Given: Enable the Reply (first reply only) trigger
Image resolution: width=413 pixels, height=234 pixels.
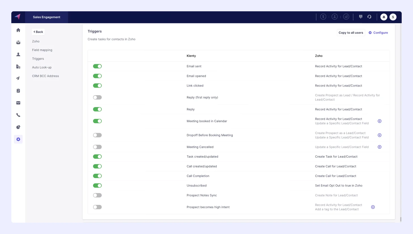Looking at the screenshot, I should pyautogui.click(x=97, y=97).
